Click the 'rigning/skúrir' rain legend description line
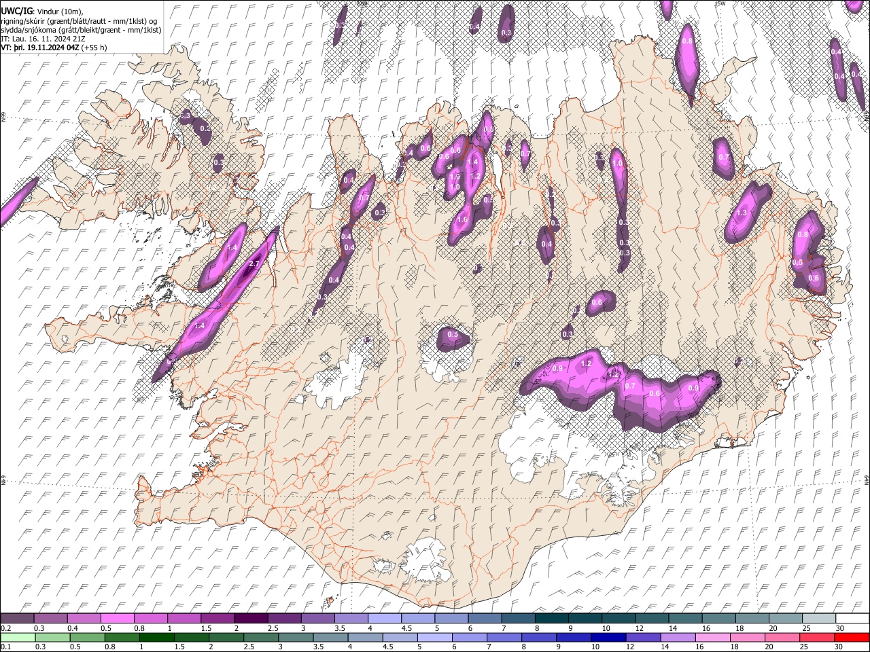This screenshot has width=870, height=652. point(79,20)
